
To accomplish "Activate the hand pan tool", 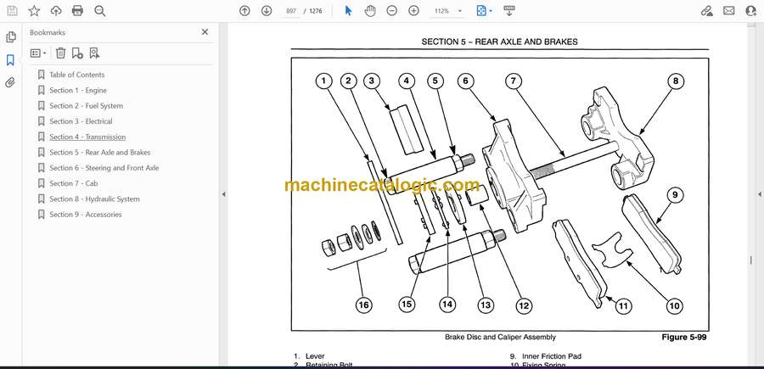I will pos(370,11).
